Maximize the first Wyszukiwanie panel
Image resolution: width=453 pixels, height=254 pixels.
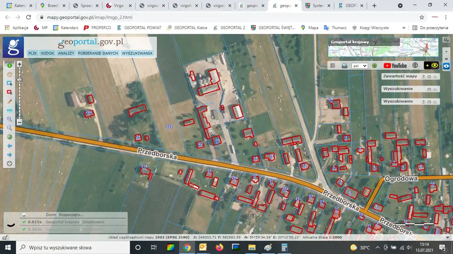[x=429, y=89]
